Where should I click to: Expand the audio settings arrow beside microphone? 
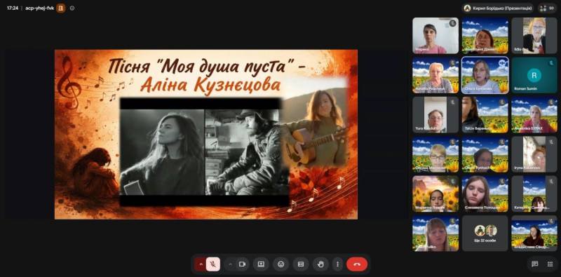coord(201,264)
